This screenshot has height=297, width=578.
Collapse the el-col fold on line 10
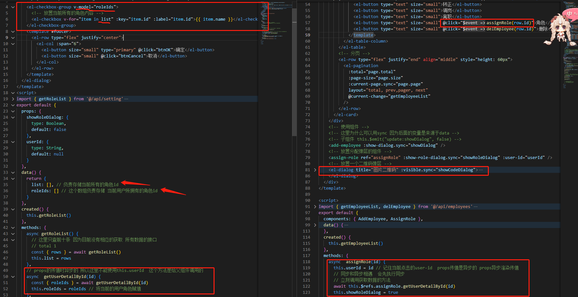point(13,44)
